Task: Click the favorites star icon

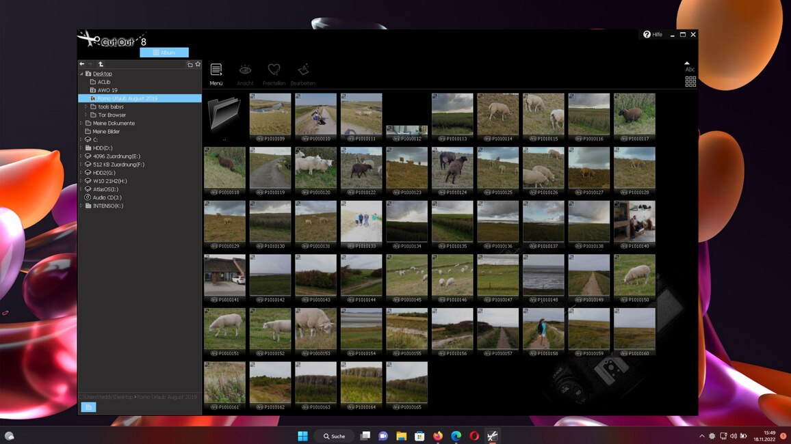Action: point(198,64)
